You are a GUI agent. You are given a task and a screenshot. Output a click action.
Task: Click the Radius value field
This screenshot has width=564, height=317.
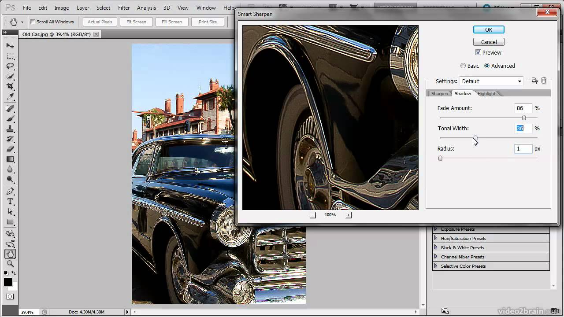pos(523,149)
